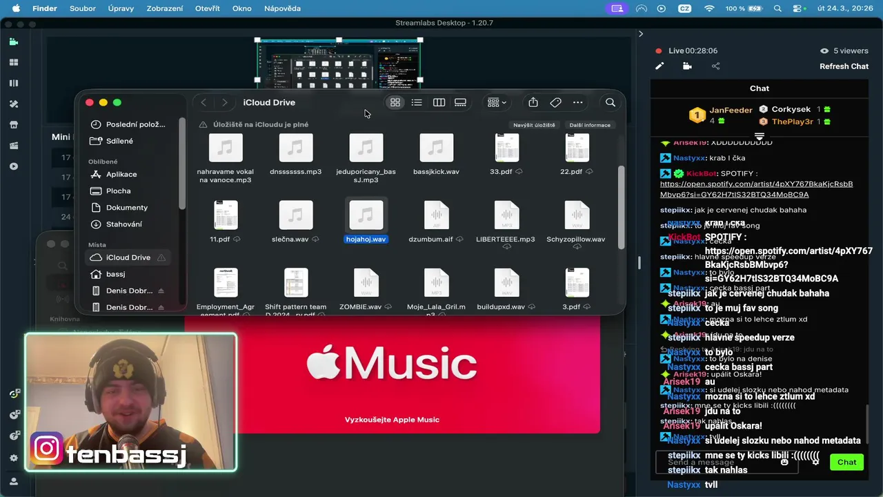Click Navýšit úložiště button
Image resolution: width=883 pixels, height=497 pixels.
pyautogui.click(x=534, y=125)
